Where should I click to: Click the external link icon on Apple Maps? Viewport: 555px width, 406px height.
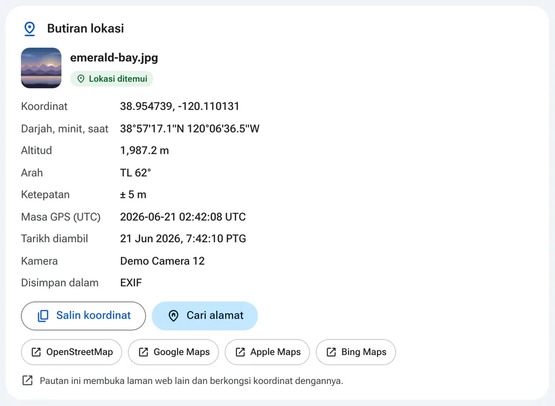click(240, 352)
